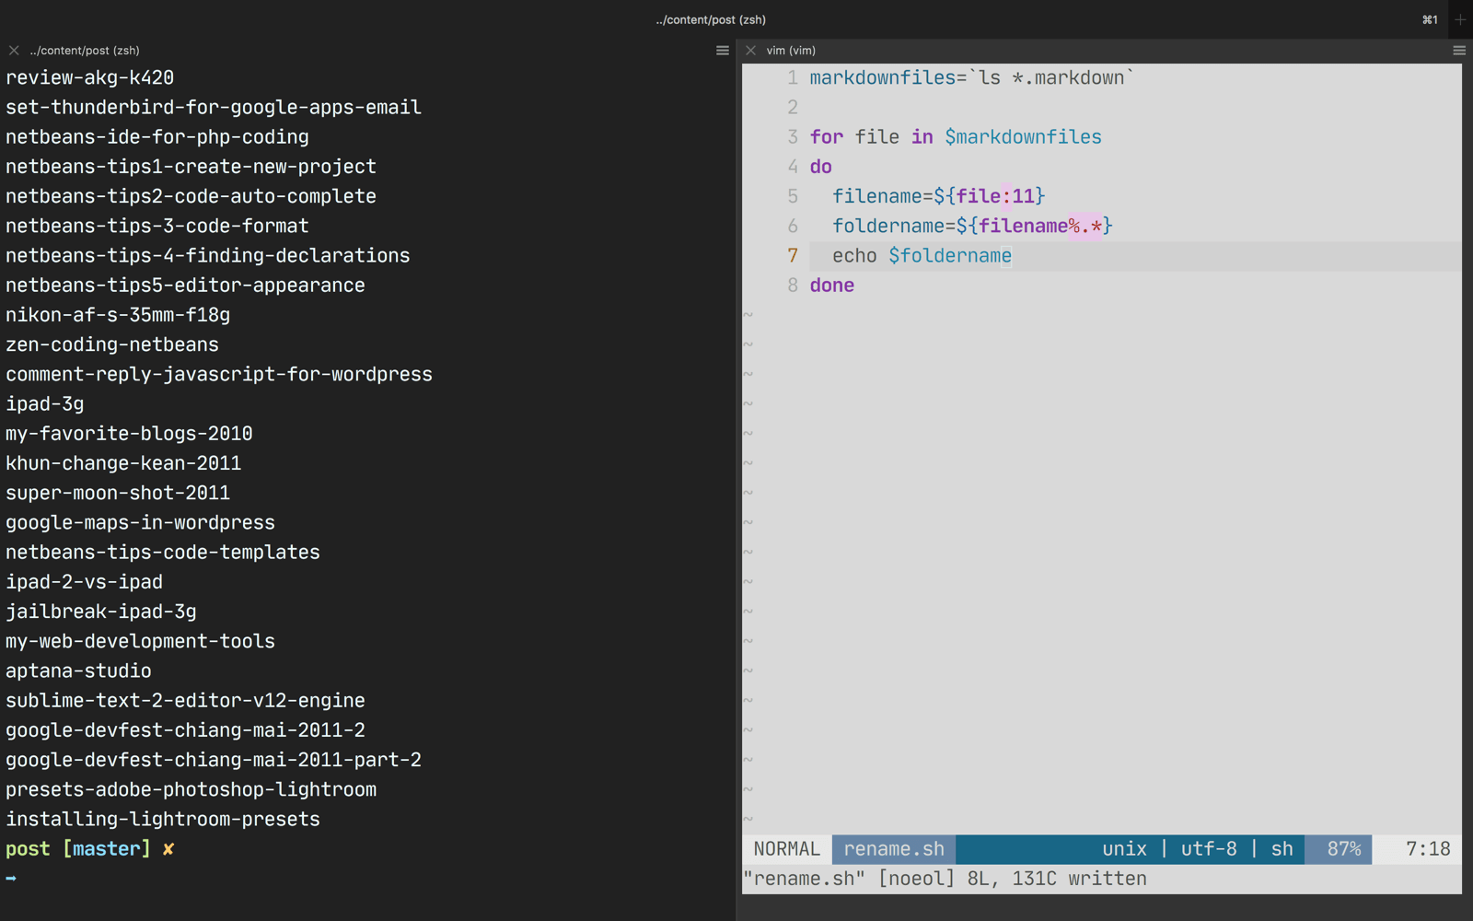Click the filename=${file:11} line
Viewport: 1473px width, 921px height.
click(939, 196)
